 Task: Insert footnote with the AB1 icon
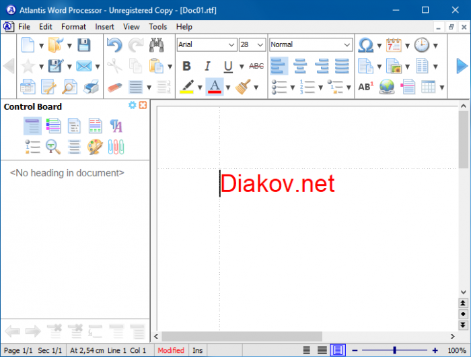[365, 87]
